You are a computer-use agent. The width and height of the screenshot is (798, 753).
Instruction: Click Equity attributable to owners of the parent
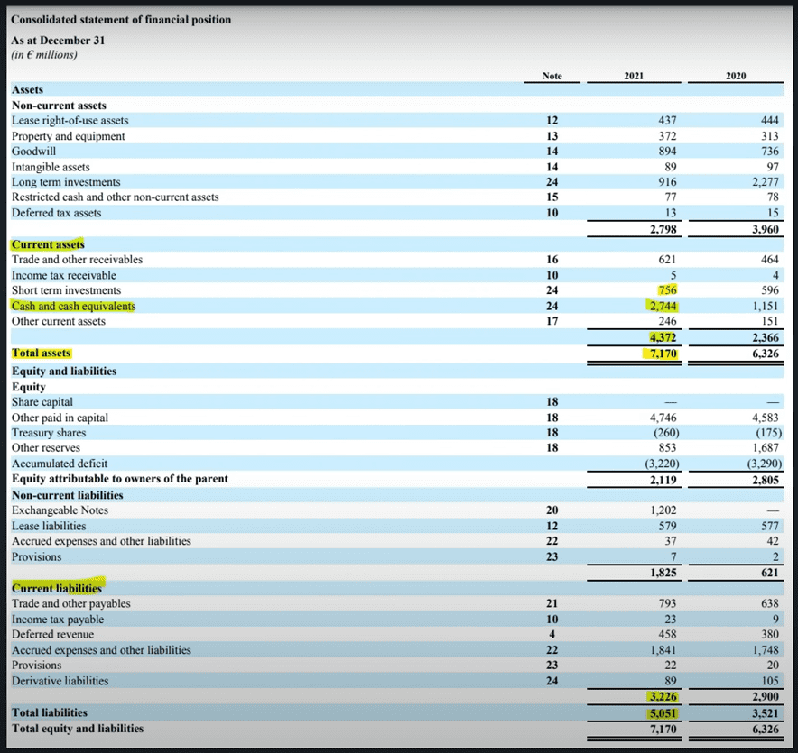pyautogui.click(x=119, y=478)
